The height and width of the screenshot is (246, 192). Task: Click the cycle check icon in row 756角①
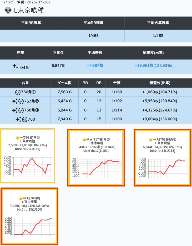[x=18, y=92]
